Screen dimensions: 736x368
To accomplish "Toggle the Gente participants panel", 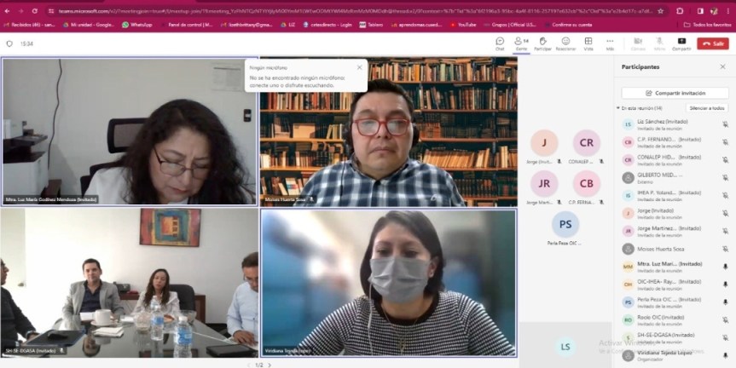I will pyautogui.click(x=521, y=43).
